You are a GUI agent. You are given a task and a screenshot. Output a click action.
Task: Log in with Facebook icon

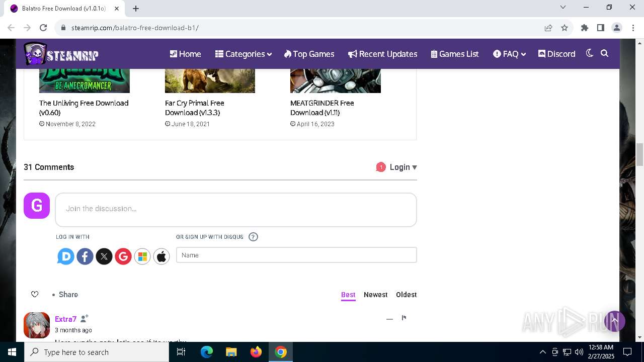point(85,256)
